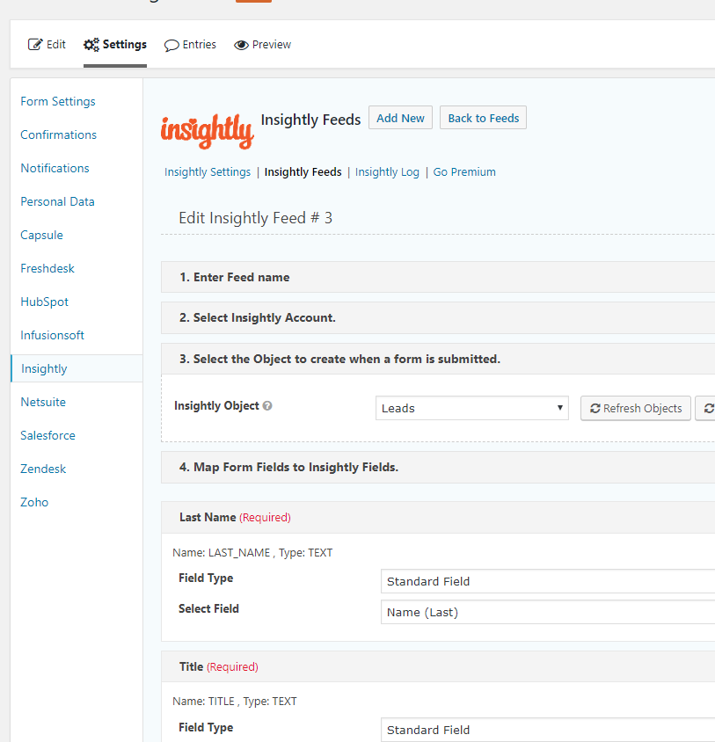
Task: Collapse the Title (Required) panel
Action: [x=438, y=666]
